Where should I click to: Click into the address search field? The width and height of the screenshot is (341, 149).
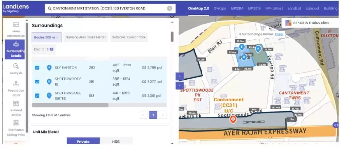pyautogui.click(x=110, y=8)
